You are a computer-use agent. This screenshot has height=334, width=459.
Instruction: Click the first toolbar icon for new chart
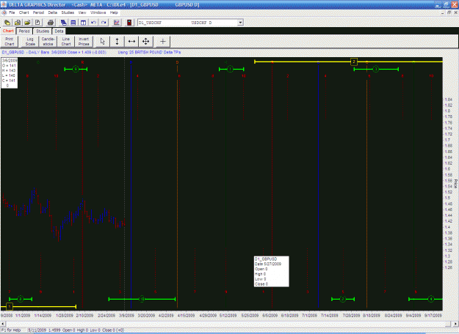pos(7,23)
